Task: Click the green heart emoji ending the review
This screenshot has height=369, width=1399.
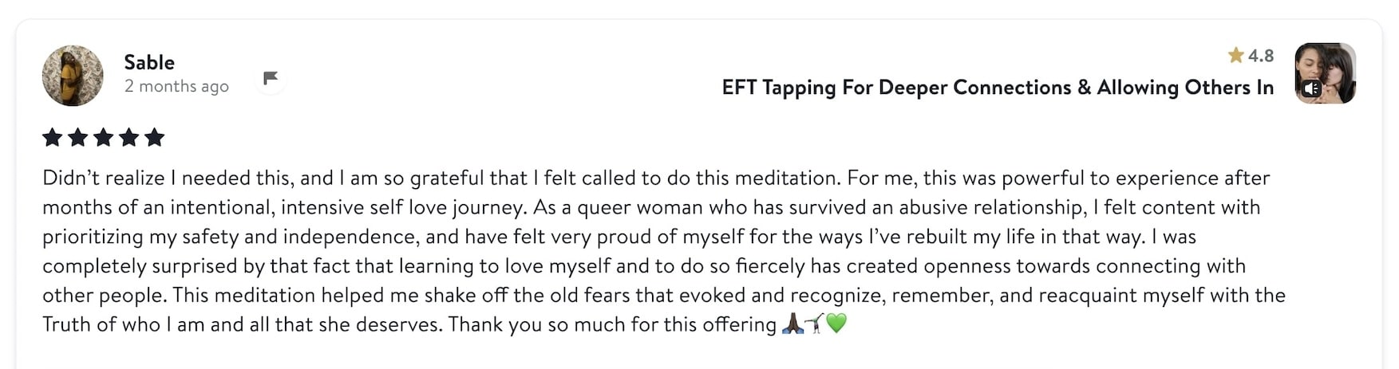Action: click(x=836, y=324)
